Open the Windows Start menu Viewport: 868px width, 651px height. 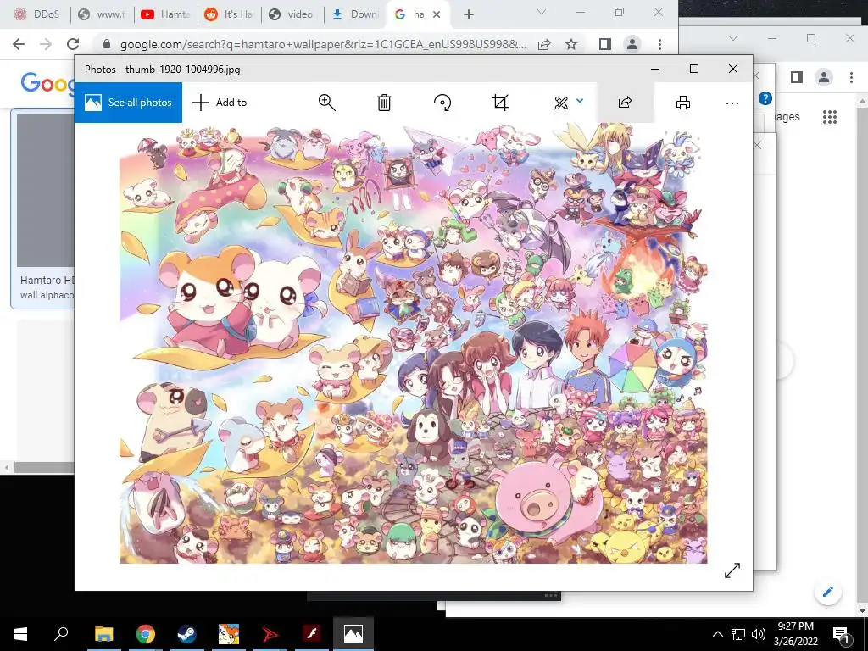(20, 634)
